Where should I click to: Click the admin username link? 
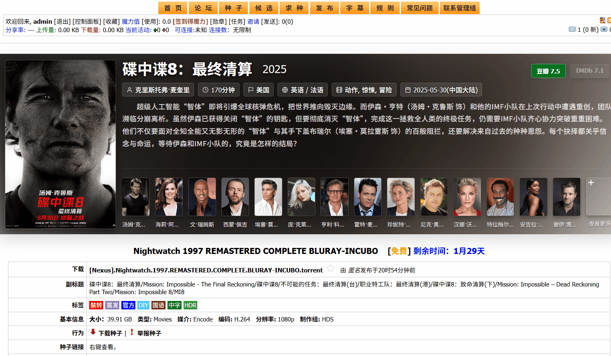(43, 22)
